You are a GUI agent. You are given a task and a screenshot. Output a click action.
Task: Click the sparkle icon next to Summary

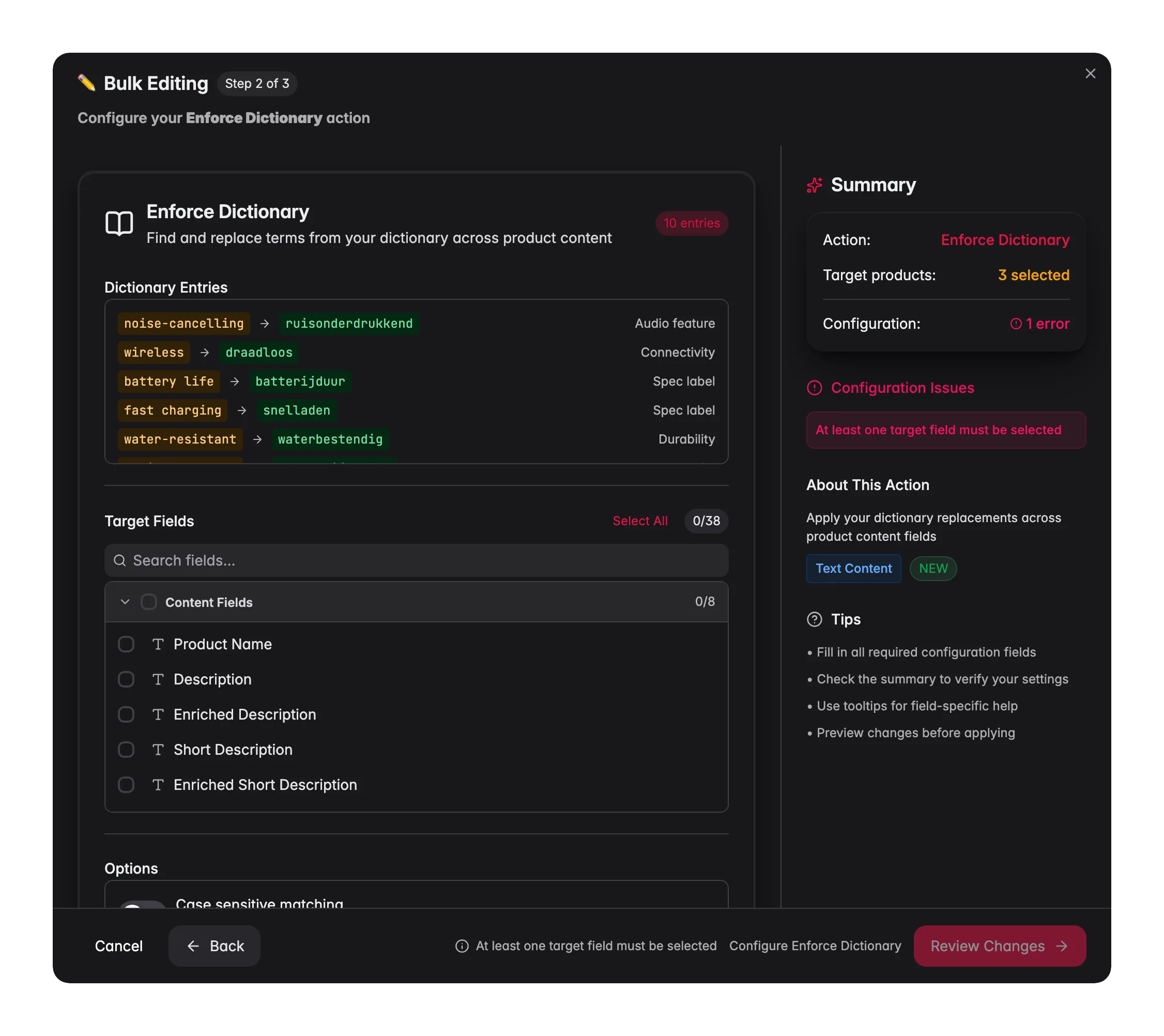(x=815, y=185)
